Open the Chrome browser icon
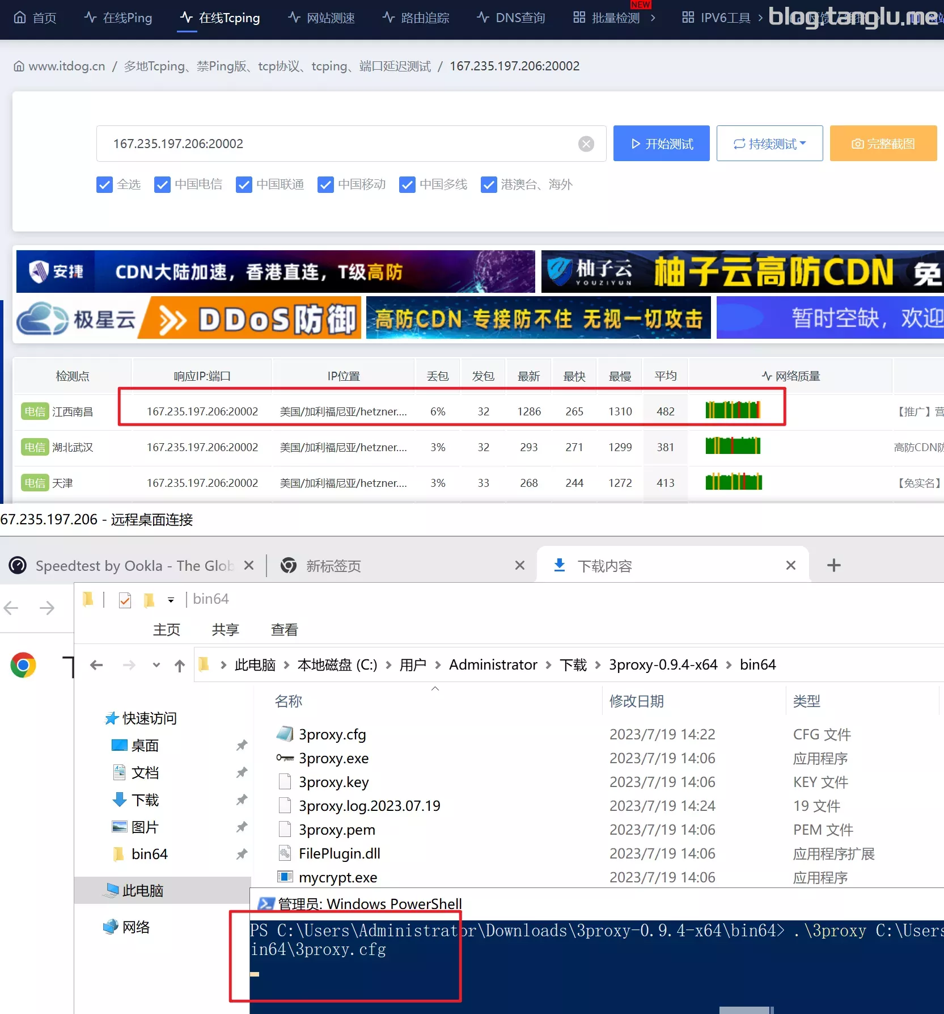944x1014 pixels. 23,665
